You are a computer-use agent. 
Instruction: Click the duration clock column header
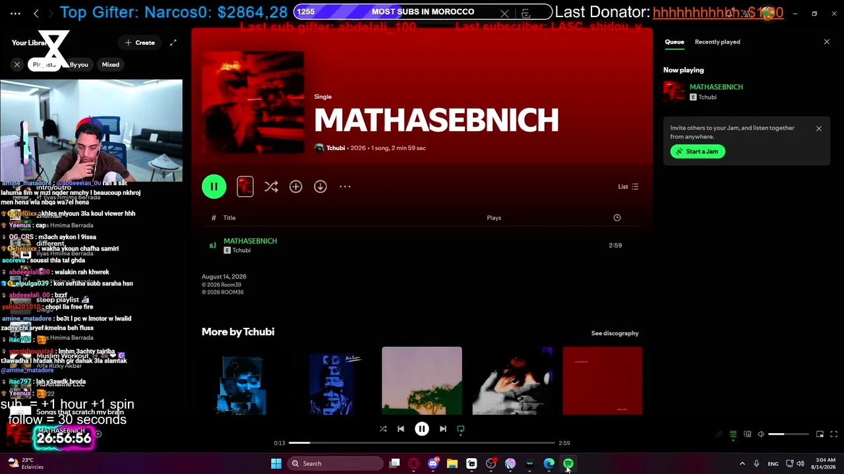[x=617, y=218]
